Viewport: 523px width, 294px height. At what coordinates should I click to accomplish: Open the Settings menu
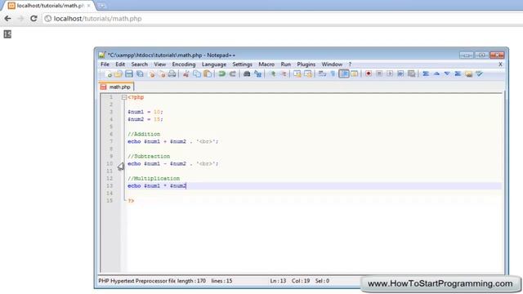pos(242,65)
